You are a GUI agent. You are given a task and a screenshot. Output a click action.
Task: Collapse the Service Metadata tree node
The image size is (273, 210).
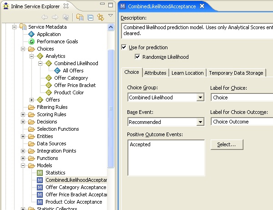click(15, 27)
